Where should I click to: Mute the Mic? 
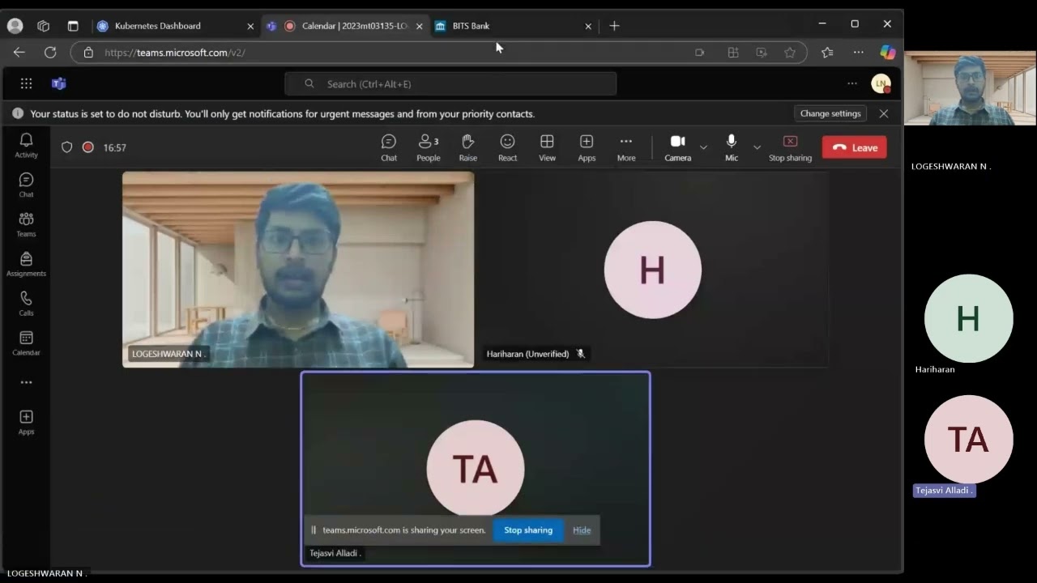point(732,147)
